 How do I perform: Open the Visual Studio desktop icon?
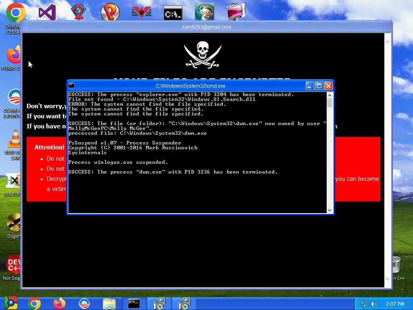click(47, 12)
